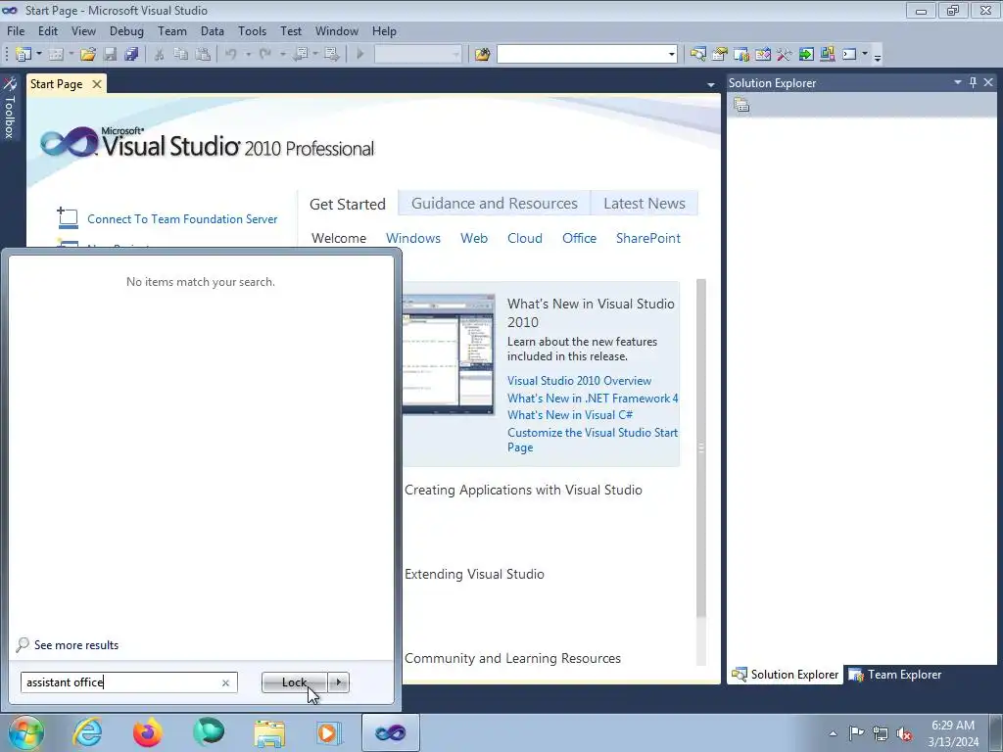Image resolution: width=1003 pixels, height=752 pixels.
Task: Click the What's New Visual Studio thumbnail
Action: point(449,354)
